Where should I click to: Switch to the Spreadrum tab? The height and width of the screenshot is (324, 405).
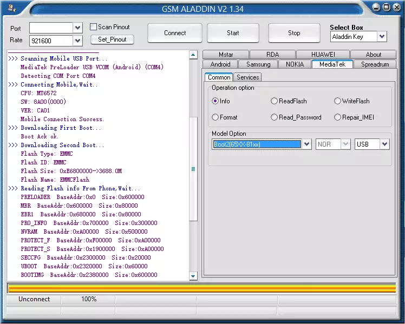click(375, 64)
